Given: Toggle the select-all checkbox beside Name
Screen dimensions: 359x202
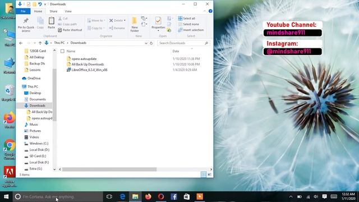Looking at the screenshot, I should [x=62, y=51].
